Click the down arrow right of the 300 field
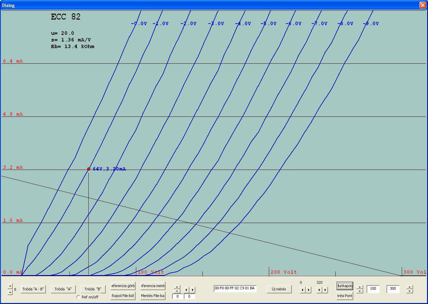 point(410,291)
